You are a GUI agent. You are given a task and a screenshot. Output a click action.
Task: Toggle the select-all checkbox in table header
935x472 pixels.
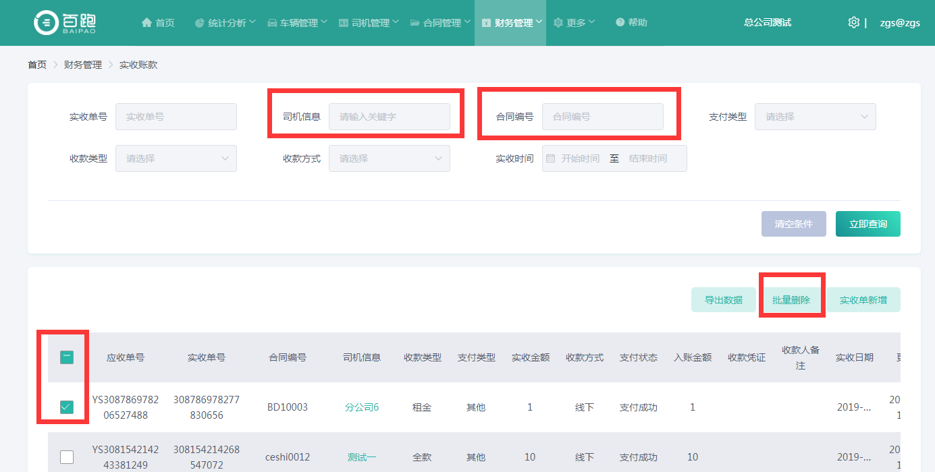pyautogui.click(x=66, y=357)
